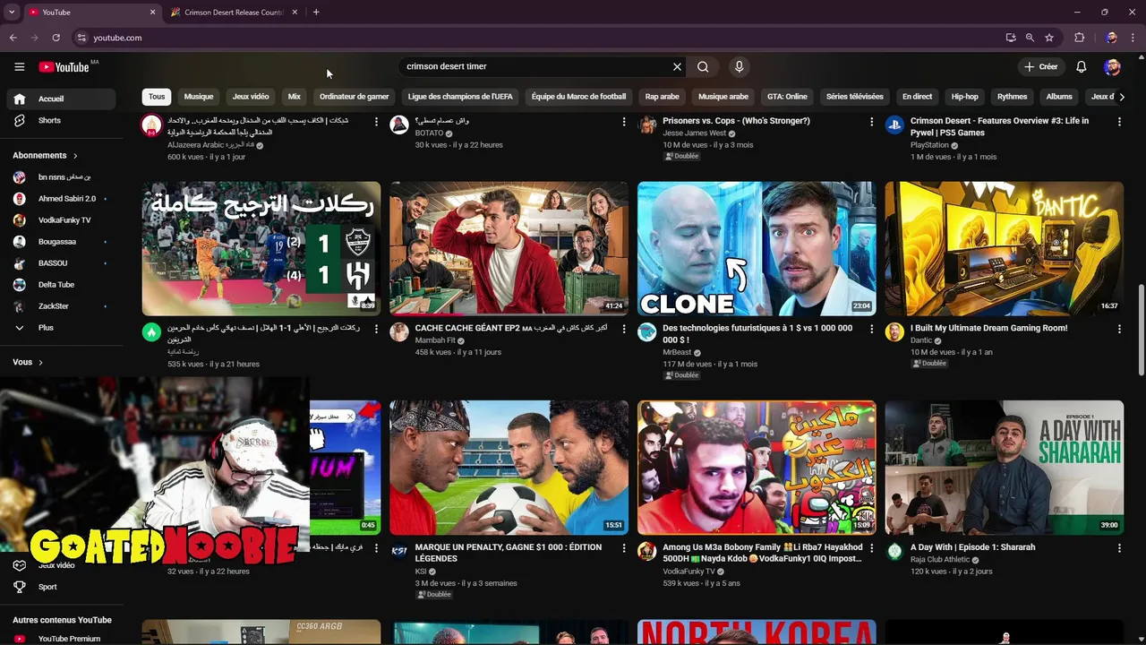Viewport: 1146px width, 645px height.
Task: Open options menu for Among Us video
Action: click(x=871, y=548)
